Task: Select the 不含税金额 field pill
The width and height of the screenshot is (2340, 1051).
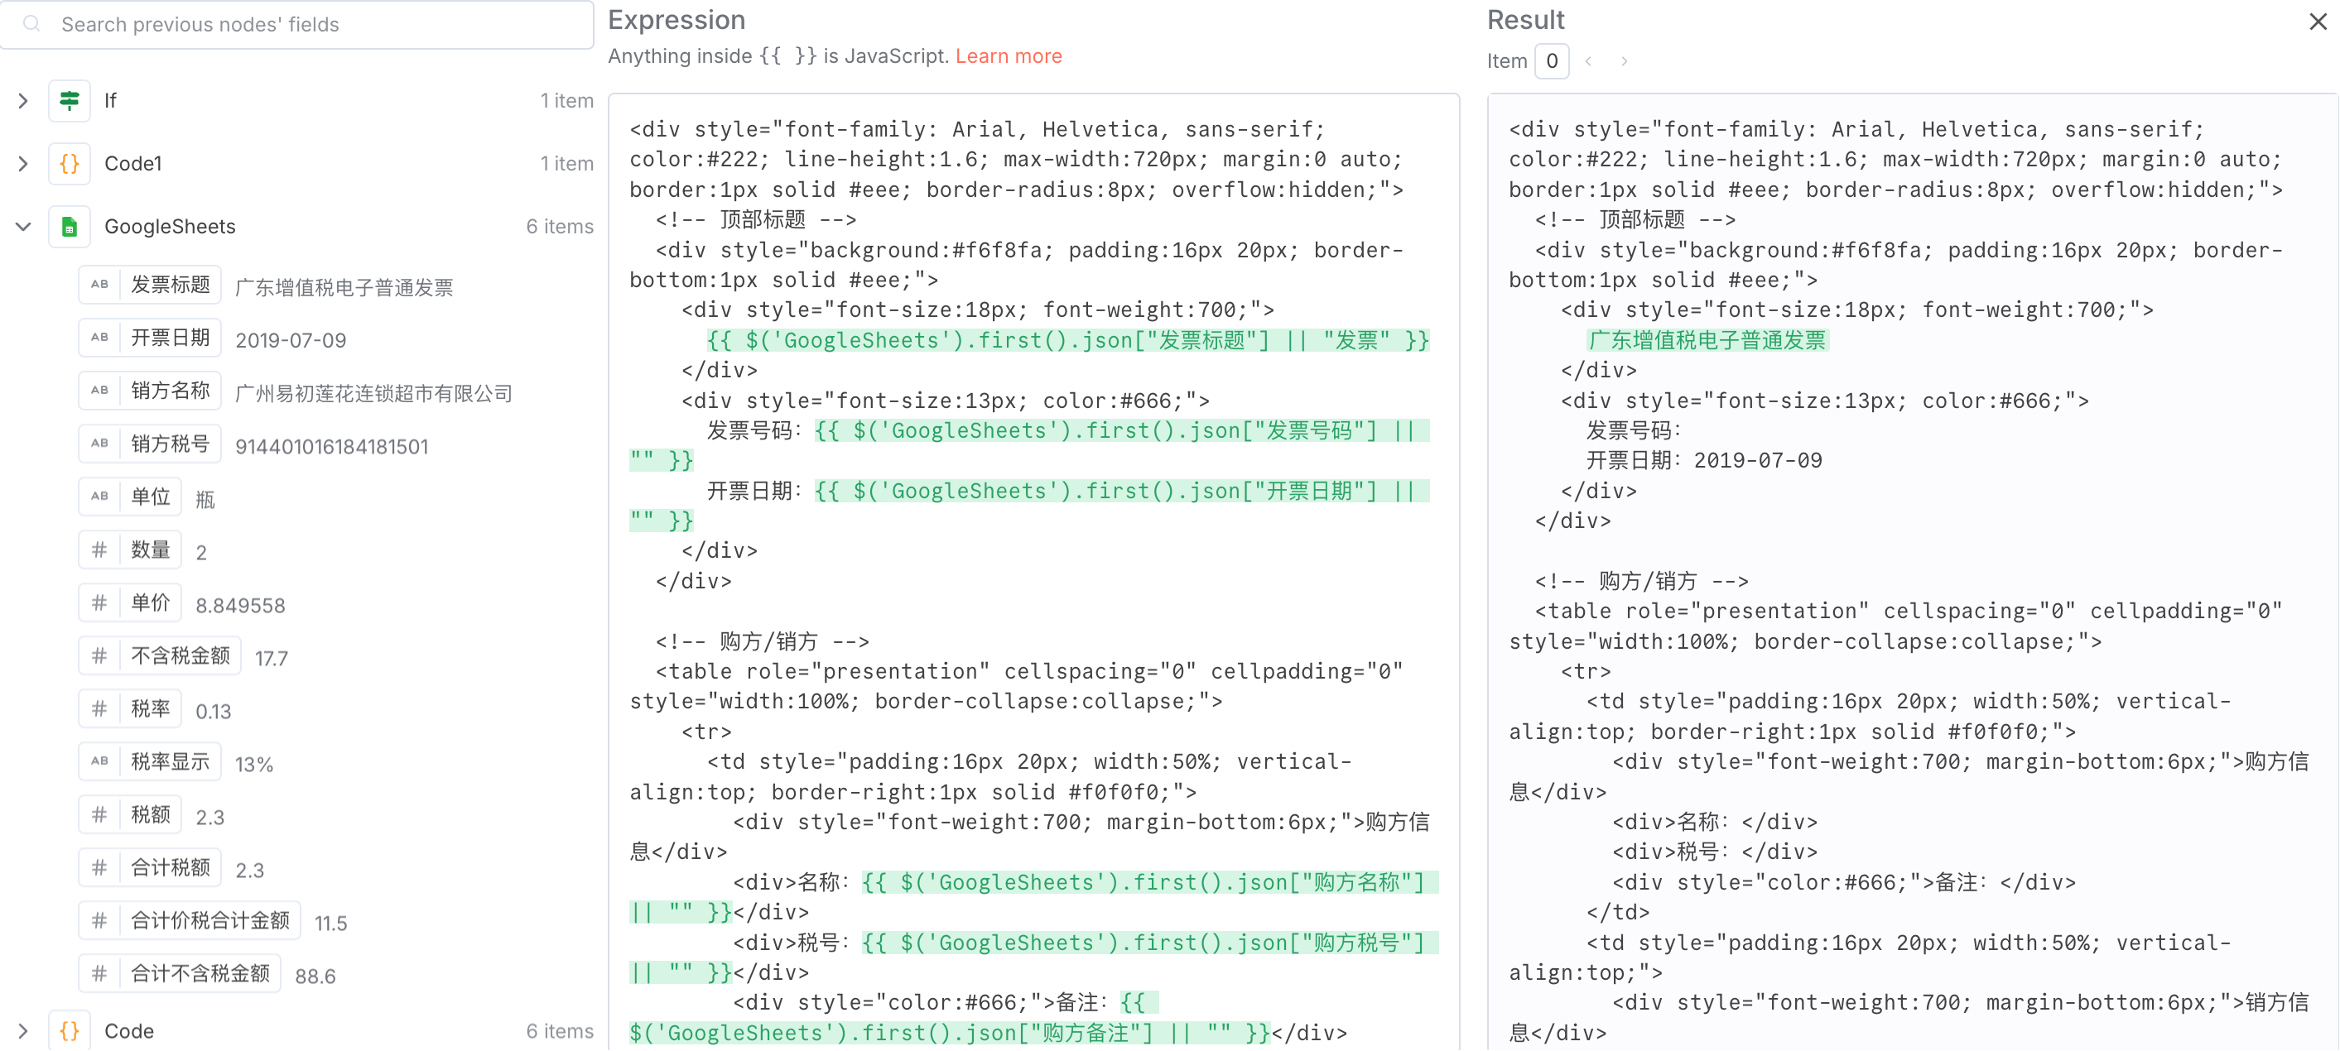Action: (160, 655)
